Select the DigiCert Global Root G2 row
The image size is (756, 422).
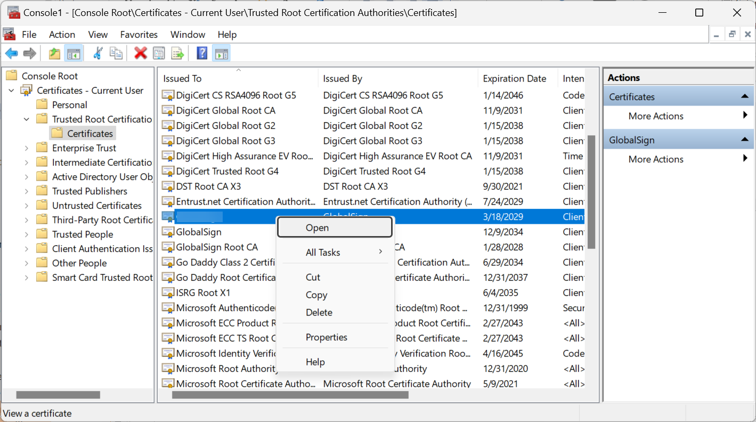click(x=373, y=126)
